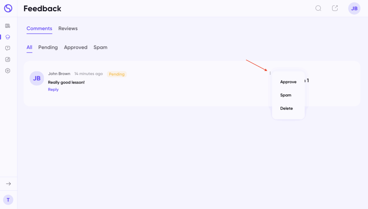The width and height of the screenshot is (368, 209).
Task: Open the JB profile avatar menu
Action: (354, 9)
